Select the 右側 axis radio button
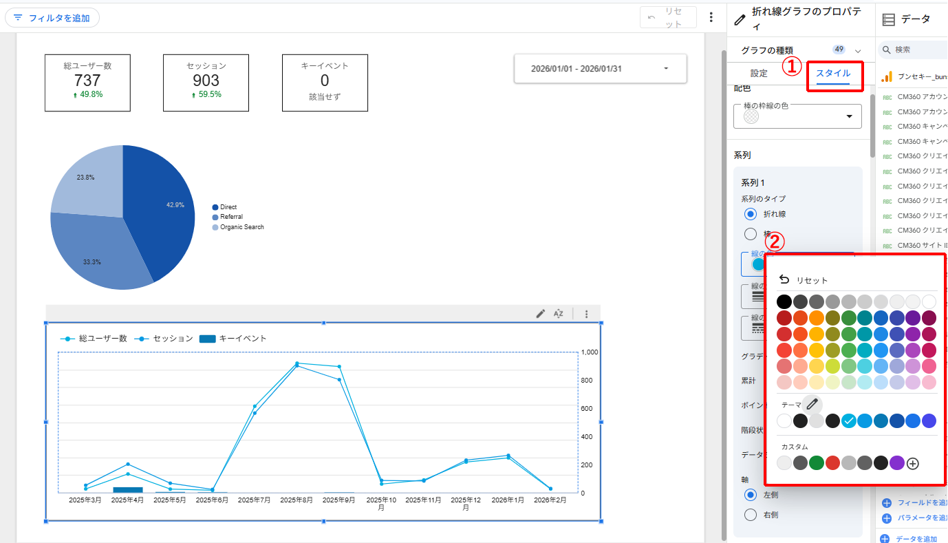 coord(751,515)
